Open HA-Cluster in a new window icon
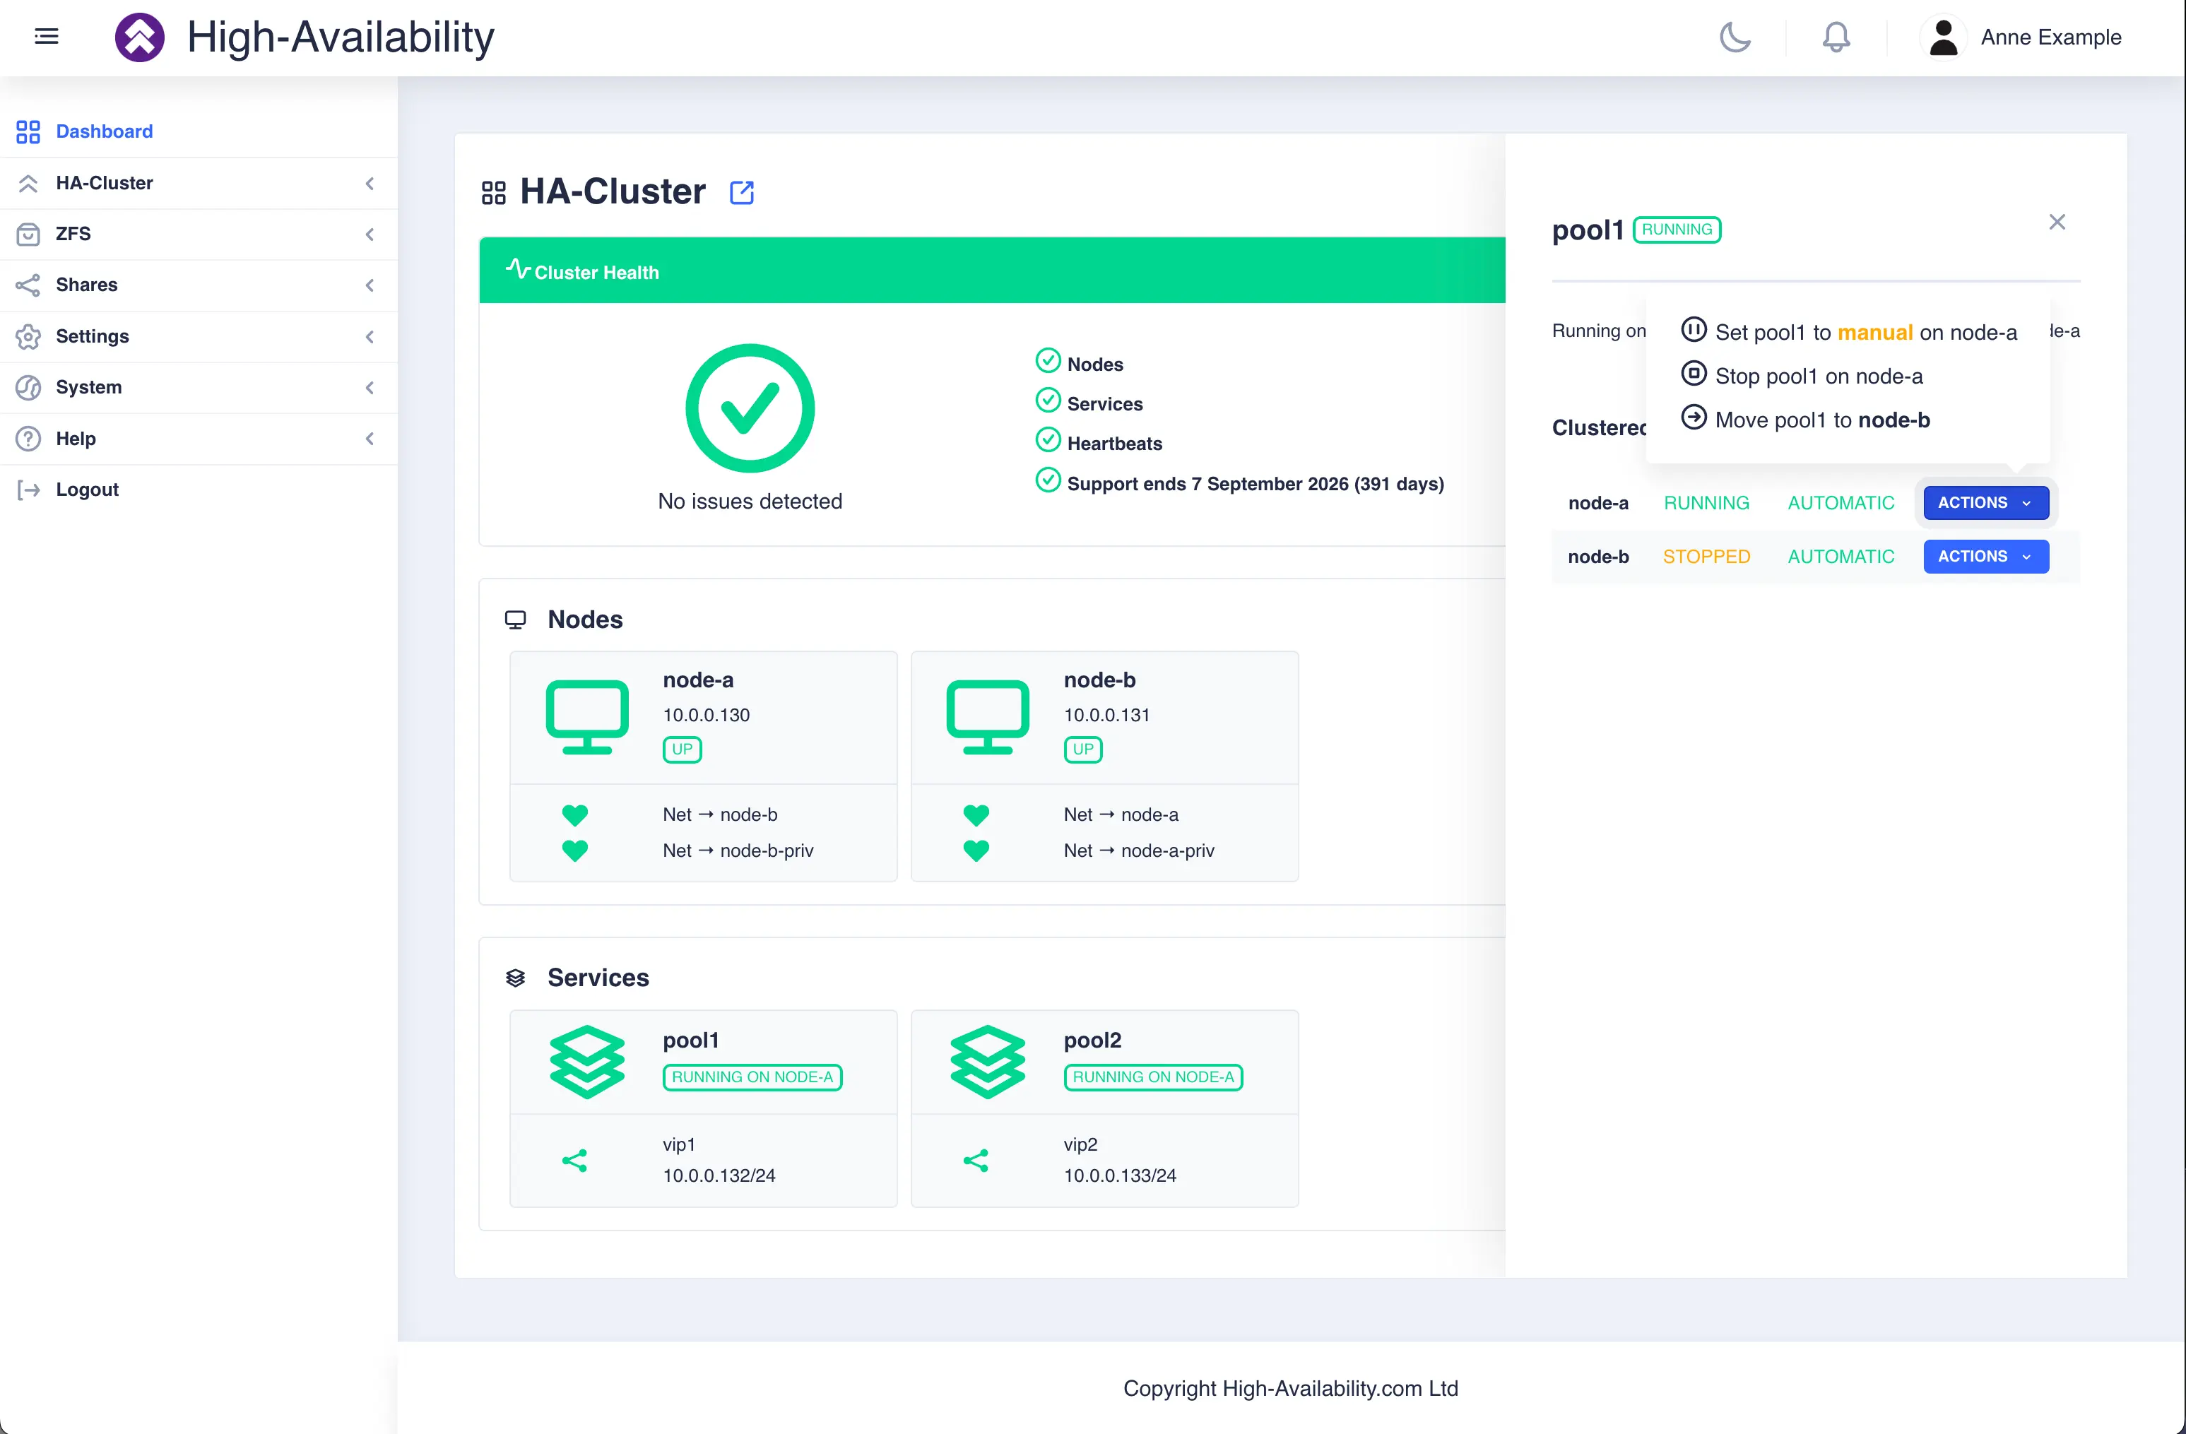The width and height of the screenshot is (2186, 1434). click(741, 192)
